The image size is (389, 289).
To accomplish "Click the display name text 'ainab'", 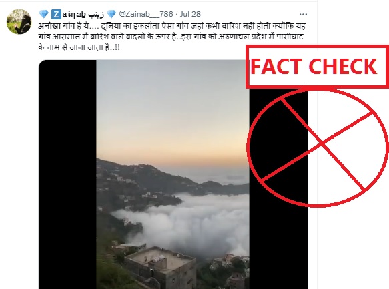I will click(74, 15).
